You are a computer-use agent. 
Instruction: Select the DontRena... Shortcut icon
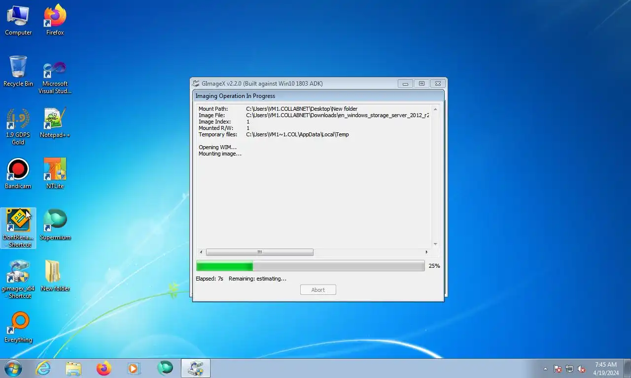click(18, 228)
